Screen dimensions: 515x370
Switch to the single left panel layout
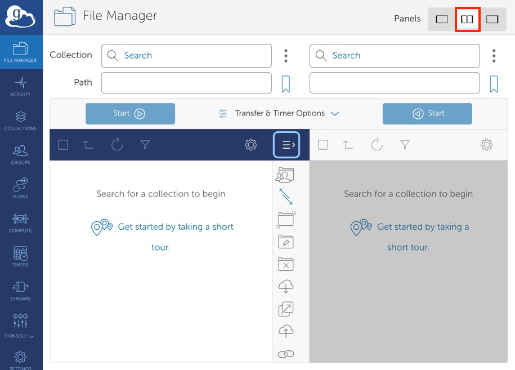pyautogui.click(x=442, y=19)
